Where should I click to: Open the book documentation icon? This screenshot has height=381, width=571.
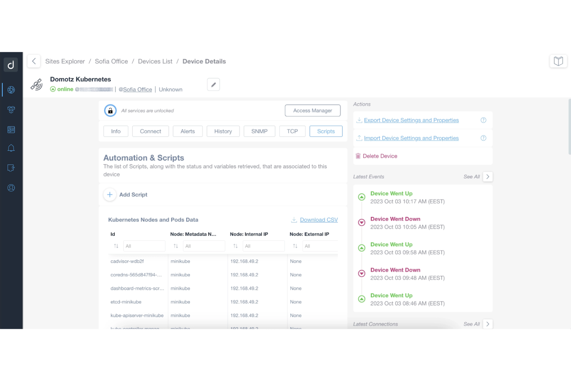click(558, 61)
